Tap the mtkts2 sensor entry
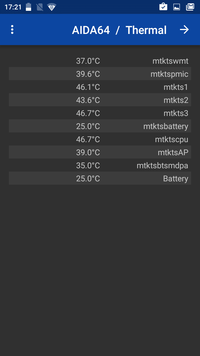This screenshot has width=200, height=356. tap(100, 100)
